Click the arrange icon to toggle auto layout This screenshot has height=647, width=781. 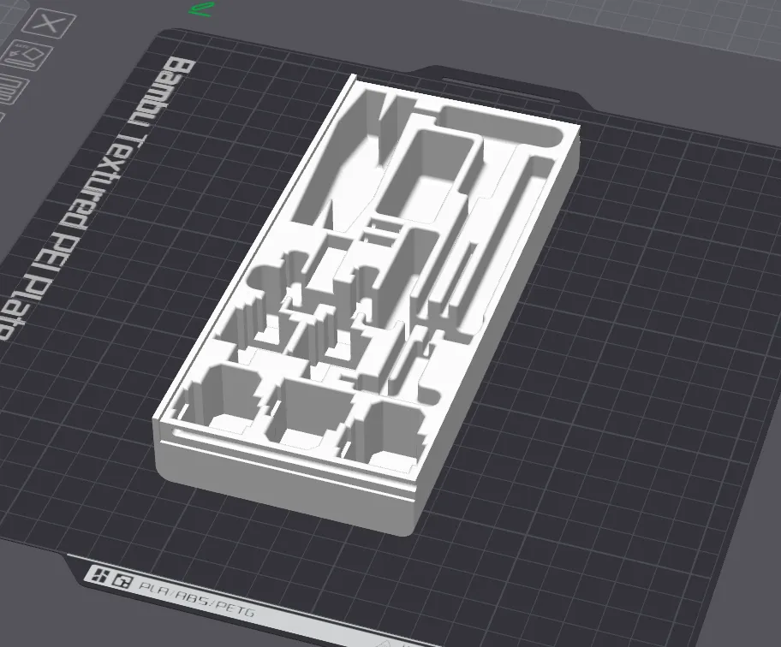pos(26,53)
